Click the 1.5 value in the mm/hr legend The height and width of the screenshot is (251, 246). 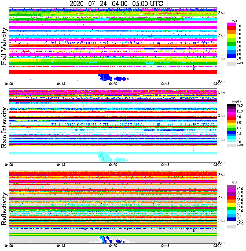coord(239,128)
